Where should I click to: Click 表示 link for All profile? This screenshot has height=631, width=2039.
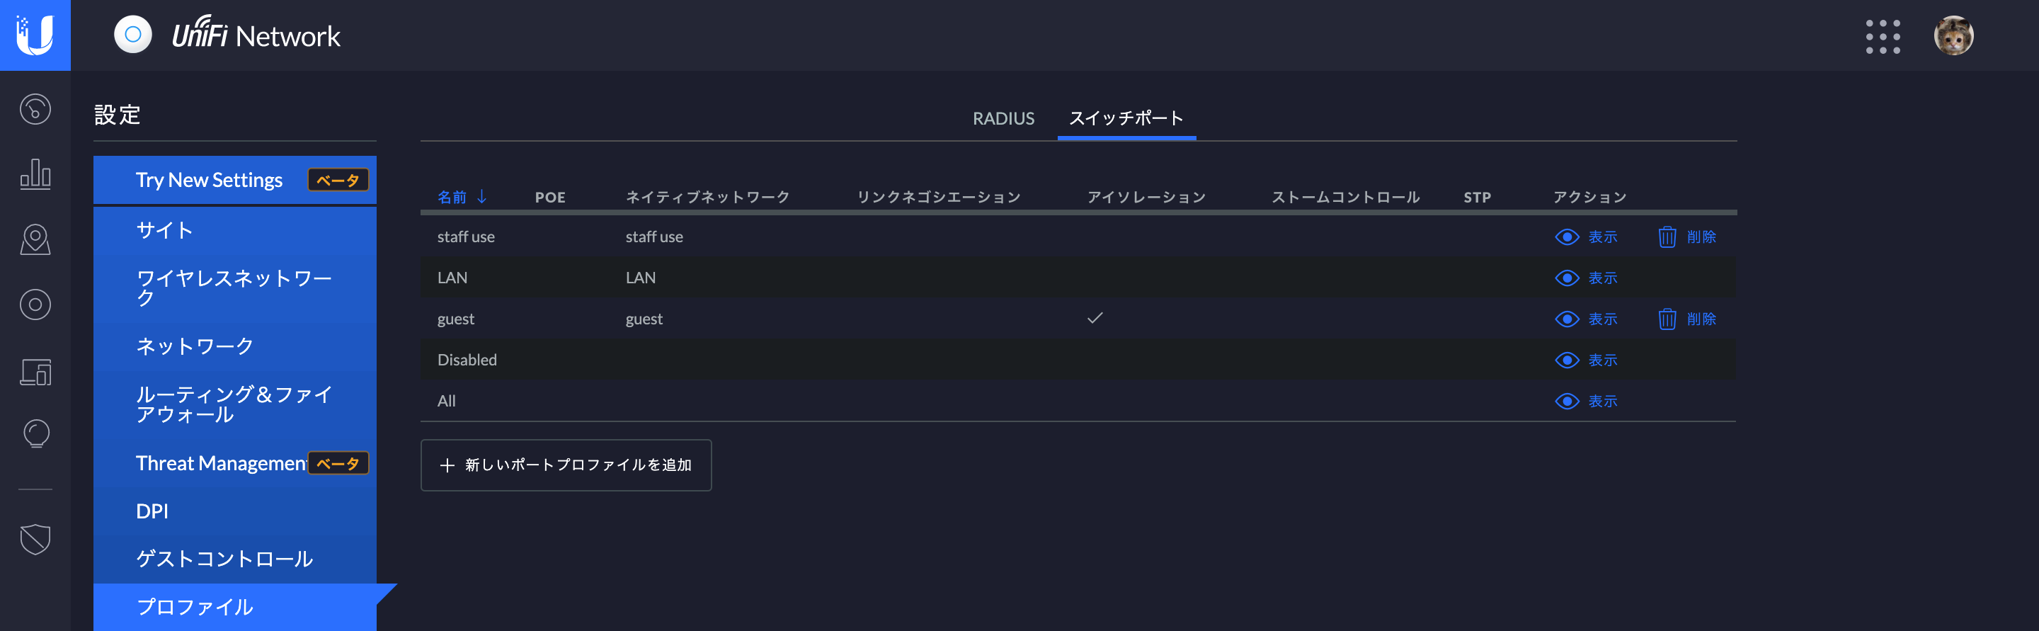[1603, 402]
